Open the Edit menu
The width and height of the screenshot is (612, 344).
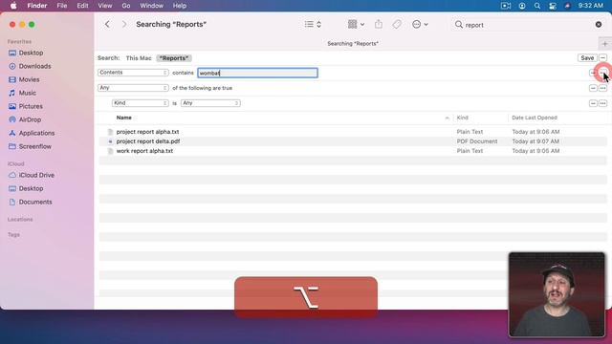(82, 6)
